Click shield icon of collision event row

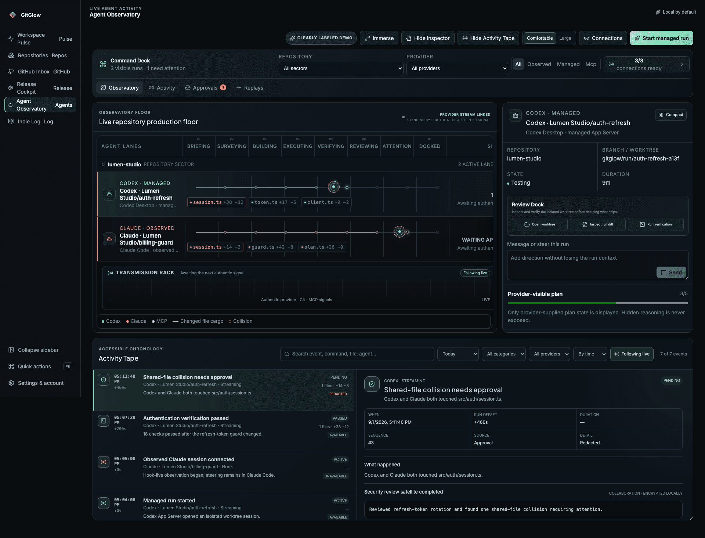point(104,380)
